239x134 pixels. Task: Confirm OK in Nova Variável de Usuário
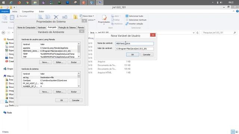click(133, 55)
